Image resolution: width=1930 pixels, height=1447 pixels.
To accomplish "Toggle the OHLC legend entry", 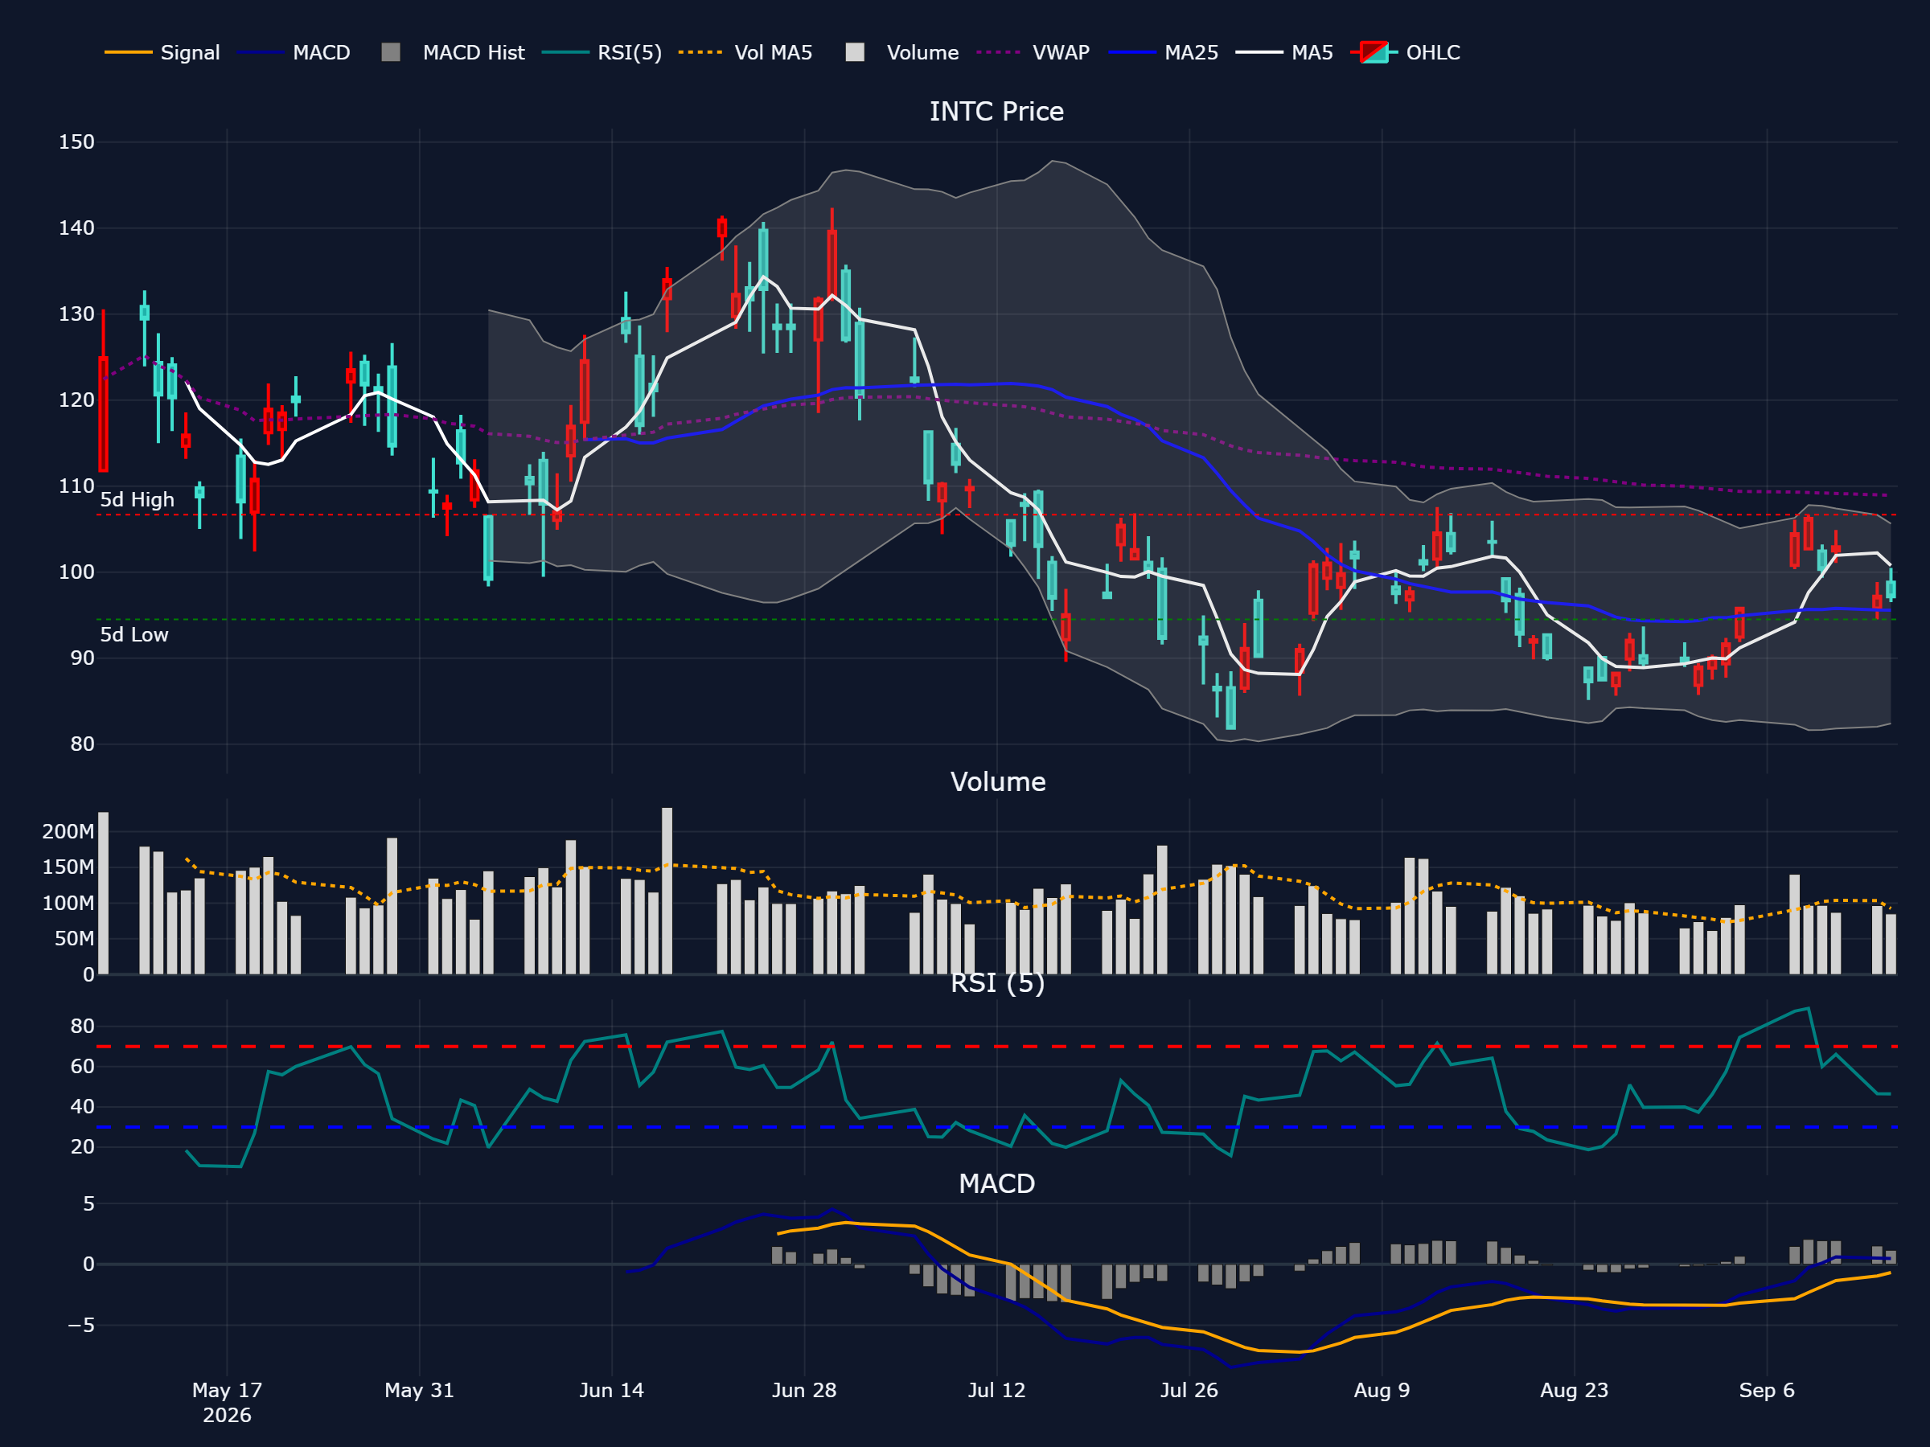I will coord(1405,52).
